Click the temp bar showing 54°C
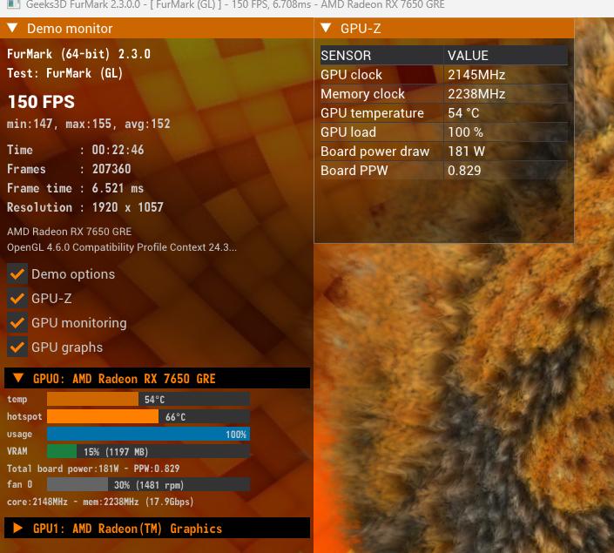 (x=148, y=399)
